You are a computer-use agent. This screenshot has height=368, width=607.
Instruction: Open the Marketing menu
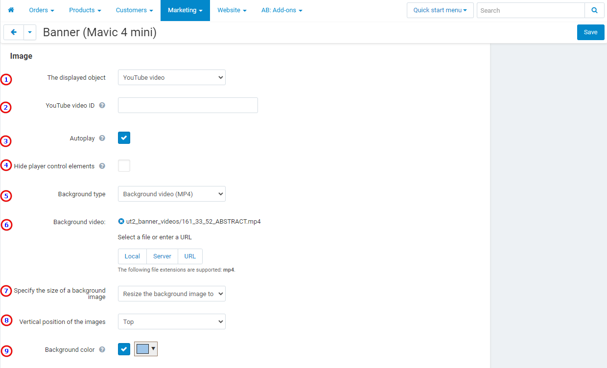[x=185, y=10]
